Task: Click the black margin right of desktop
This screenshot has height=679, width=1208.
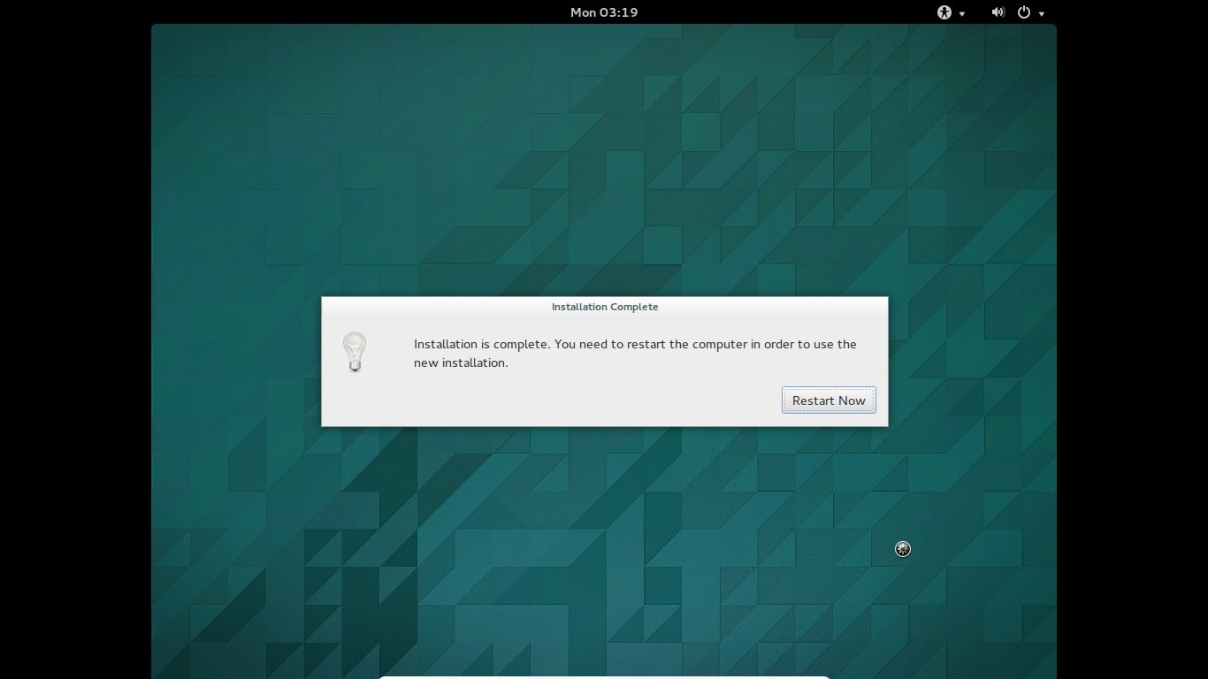Action: point(1132,354)
